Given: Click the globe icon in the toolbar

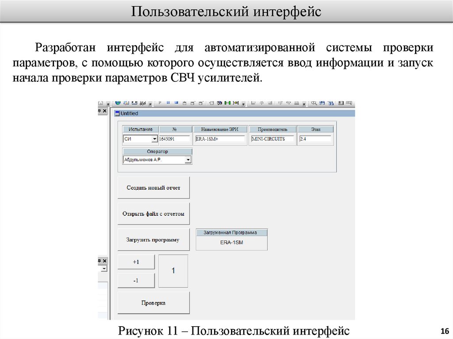Looking at the screenshot, I should (x=118, y=103).
